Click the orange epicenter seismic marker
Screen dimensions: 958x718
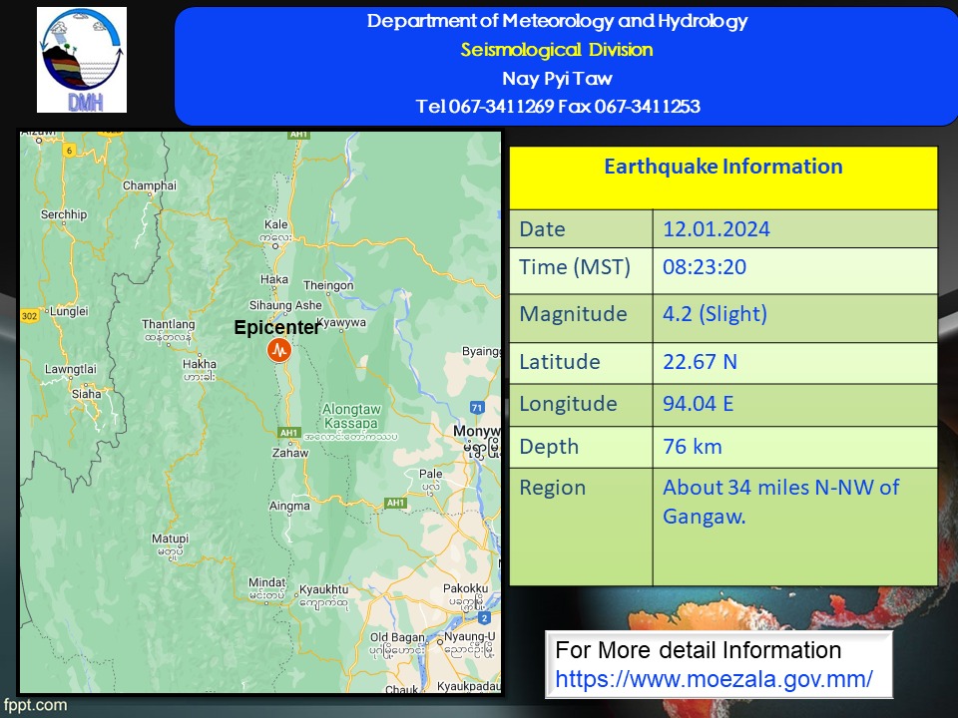coord(280,350)
